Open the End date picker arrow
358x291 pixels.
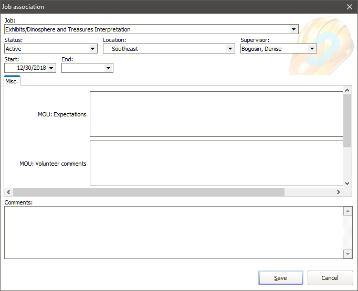click(109, 68)
